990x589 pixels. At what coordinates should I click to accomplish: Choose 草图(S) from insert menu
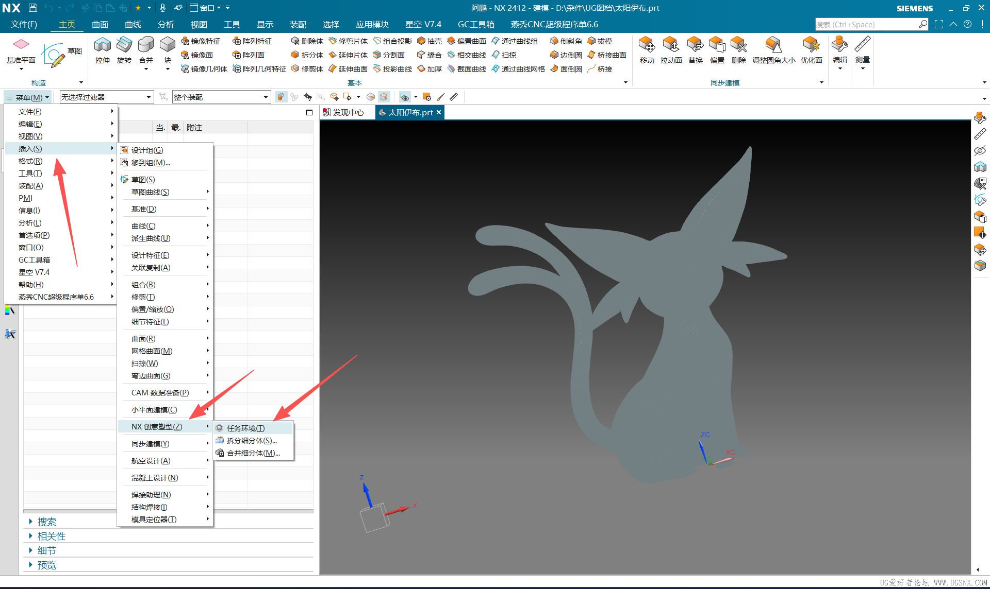(x=165, y=180)
